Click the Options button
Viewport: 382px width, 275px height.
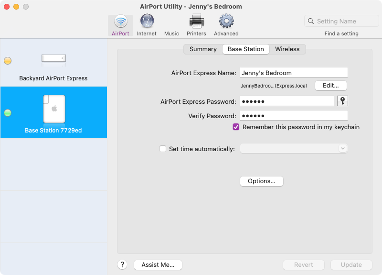tap(261, 181)
